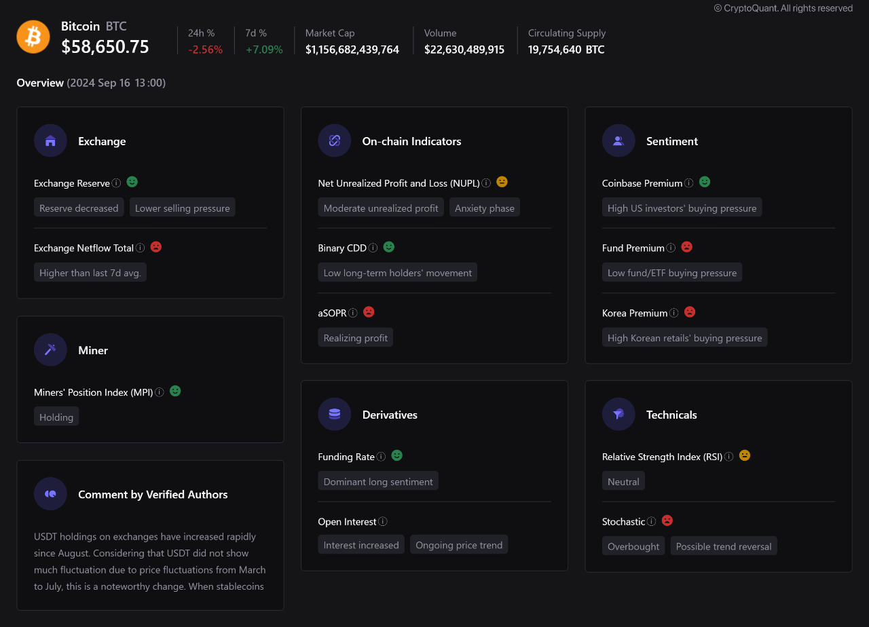
Task: Click the "Interest increased" tag
Action: [361, 545]
